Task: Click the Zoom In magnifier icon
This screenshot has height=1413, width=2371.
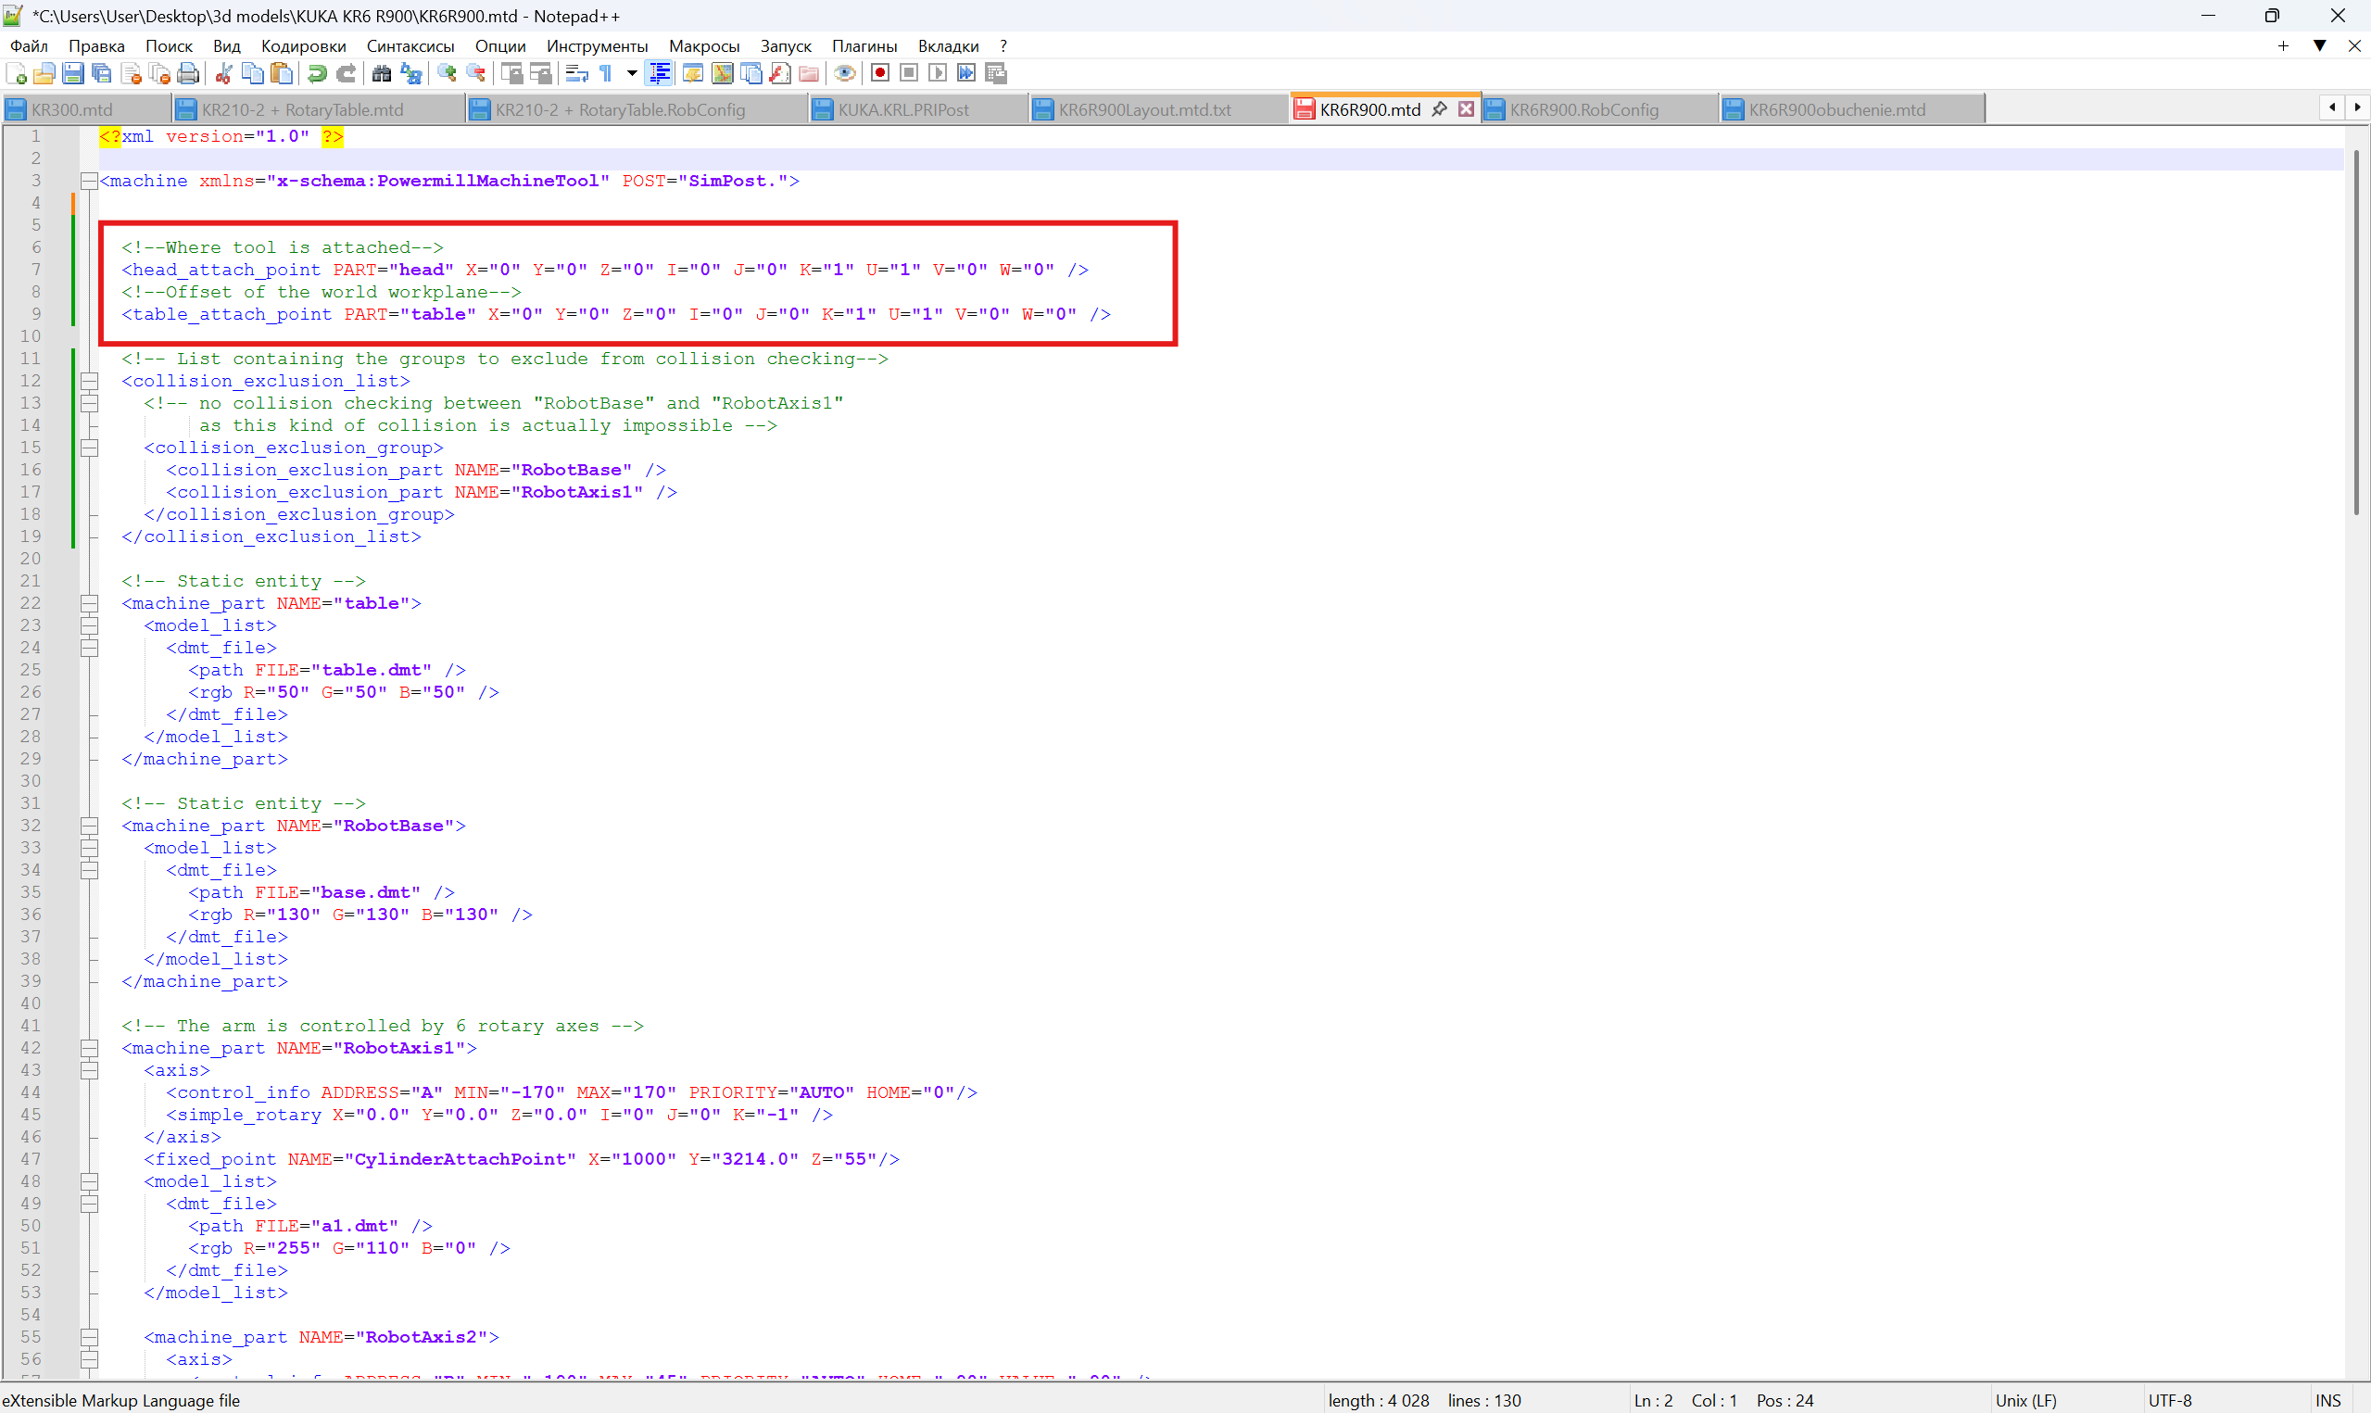Action: pos(447,73)
